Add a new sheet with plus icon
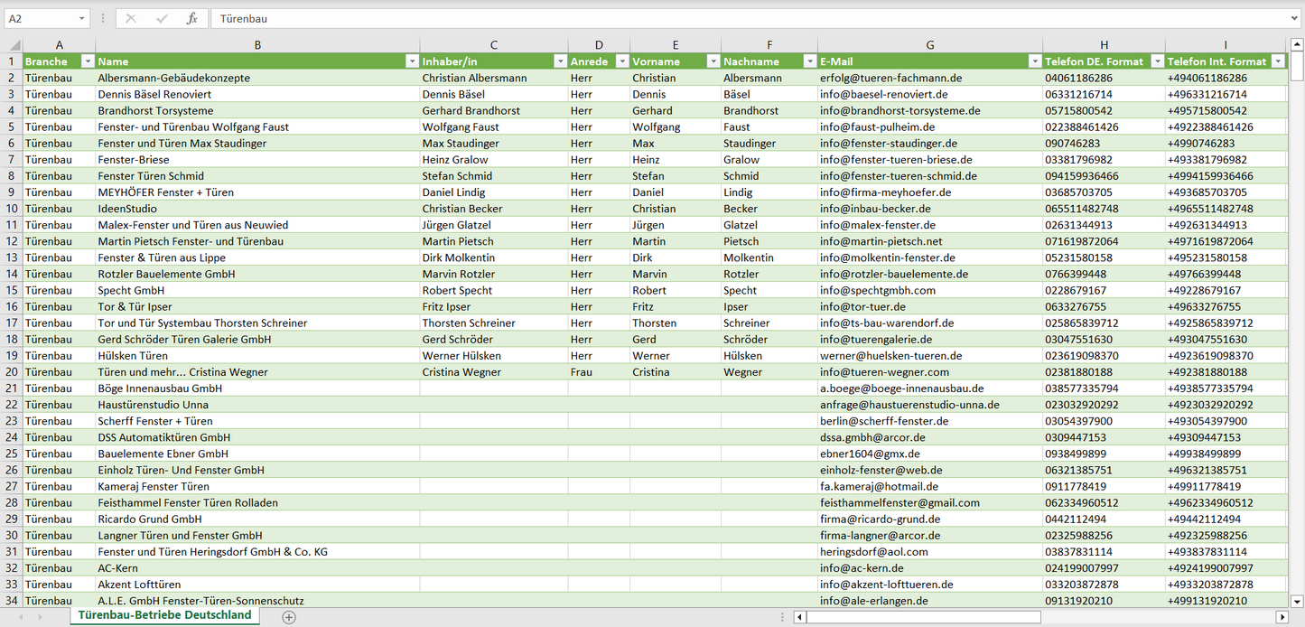1305x627 pixels. 289,617
